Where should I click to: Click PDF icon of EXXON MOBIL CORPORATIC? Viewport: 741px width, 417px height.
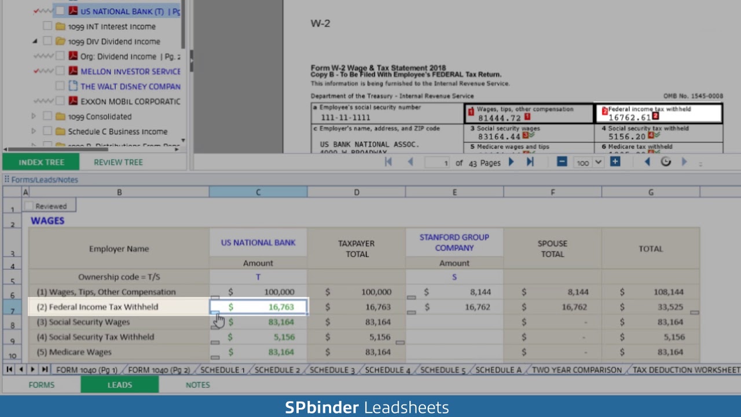pos(73,101)
